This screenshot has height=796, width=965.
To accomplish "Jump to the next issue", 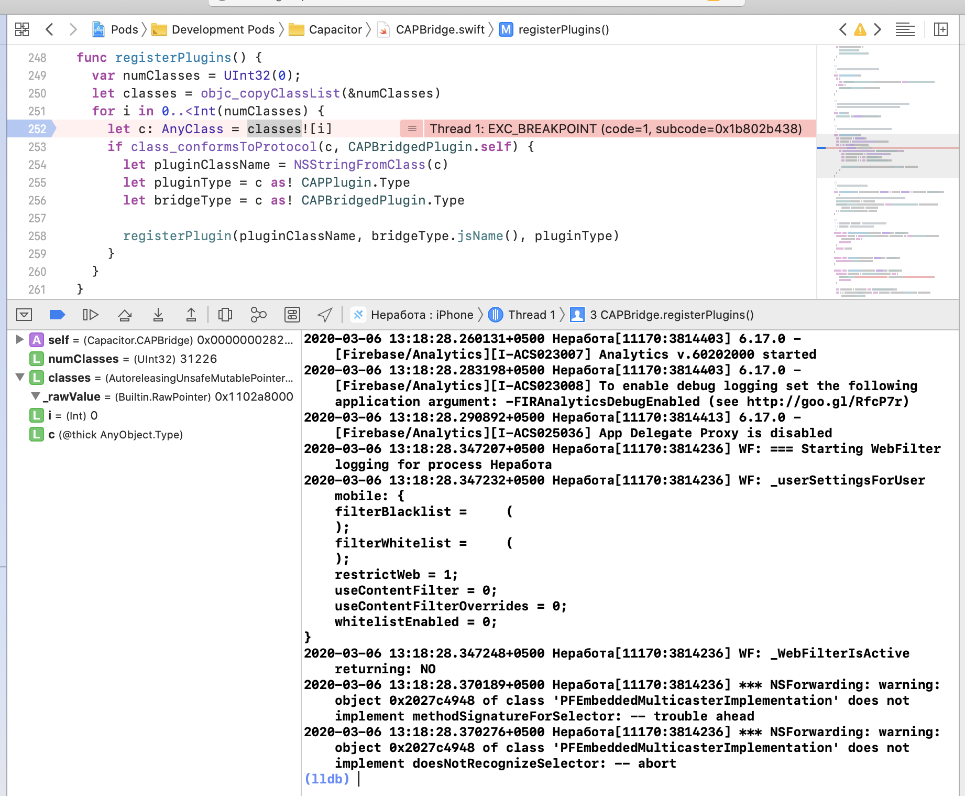I will [x=877, y=29].
